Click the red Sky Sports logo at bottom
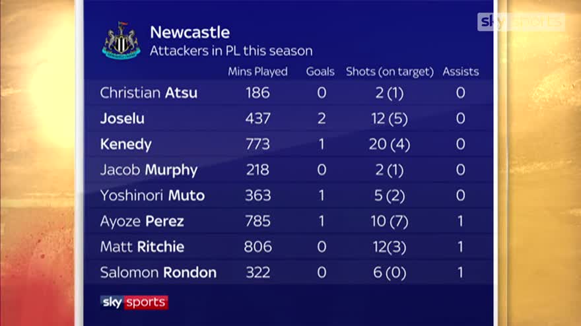Screen dimensions: 581x326 point(135,302)
